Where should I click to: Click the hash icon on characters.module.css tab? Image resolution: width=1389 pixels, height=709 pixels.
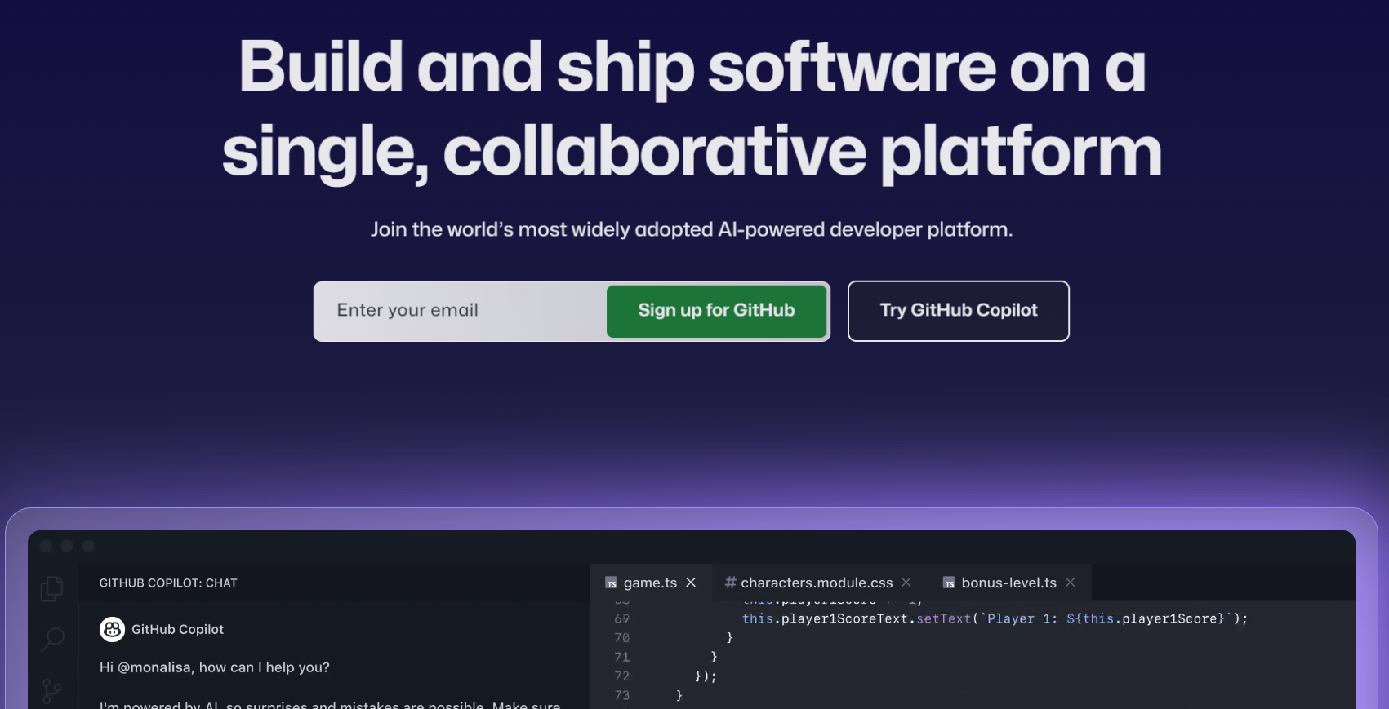730,583
